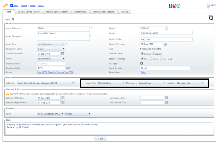The width and height of the screenshot is (217, 143).
Task: Click the Copy link text
Action: [213, 5]
